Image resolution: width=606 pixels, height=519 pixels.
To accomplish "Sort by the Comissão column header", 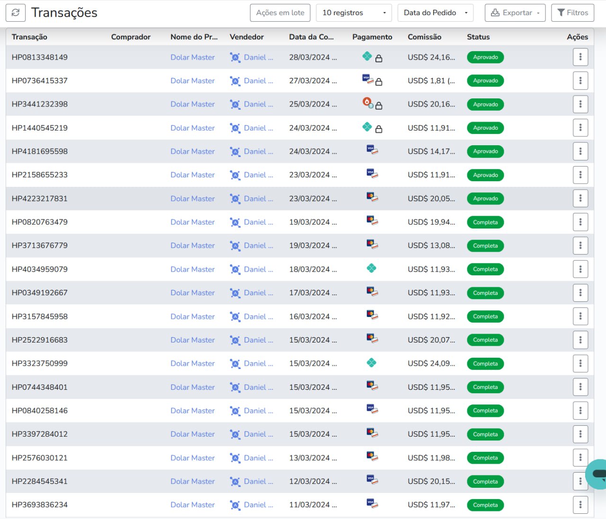I will (x=424, y=37).
